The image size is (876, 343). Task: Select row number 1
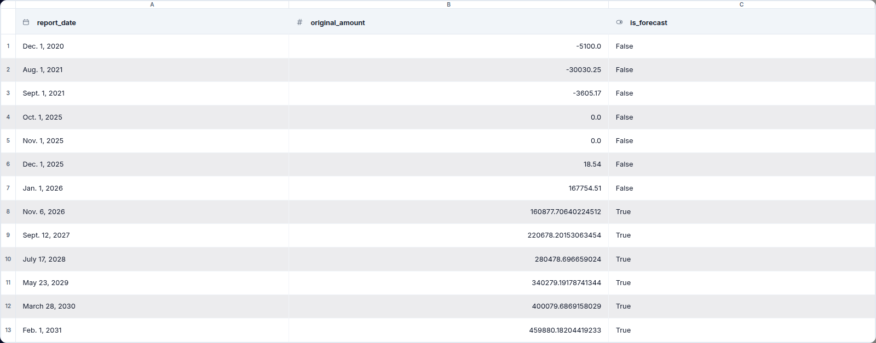pos(8,46)
